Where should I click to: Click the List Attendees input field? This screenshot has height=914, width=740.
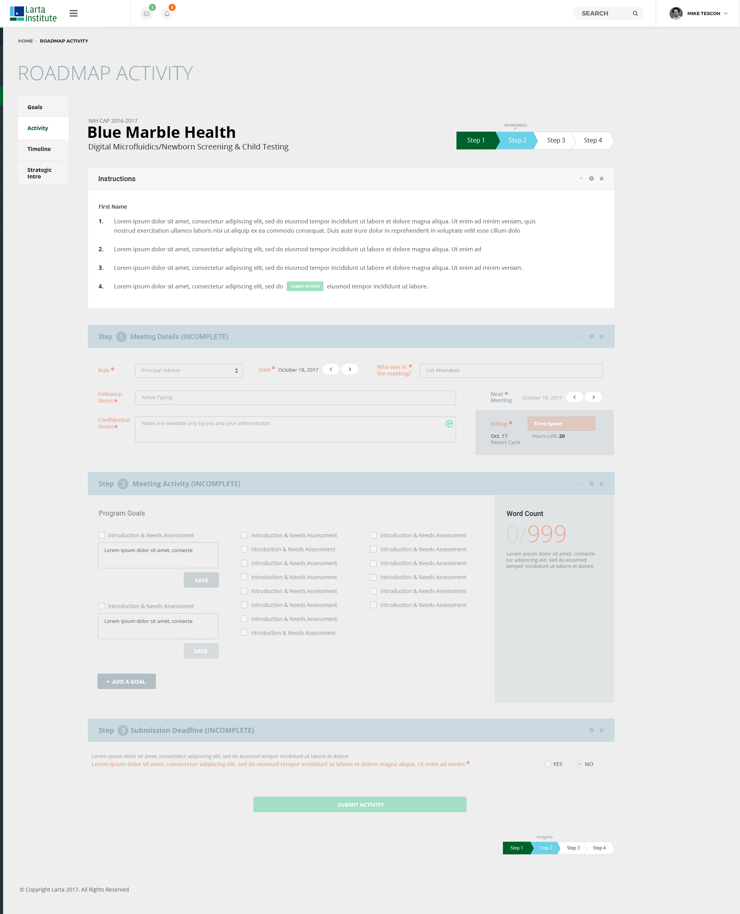pyautogui.click(x=511, y=370)
